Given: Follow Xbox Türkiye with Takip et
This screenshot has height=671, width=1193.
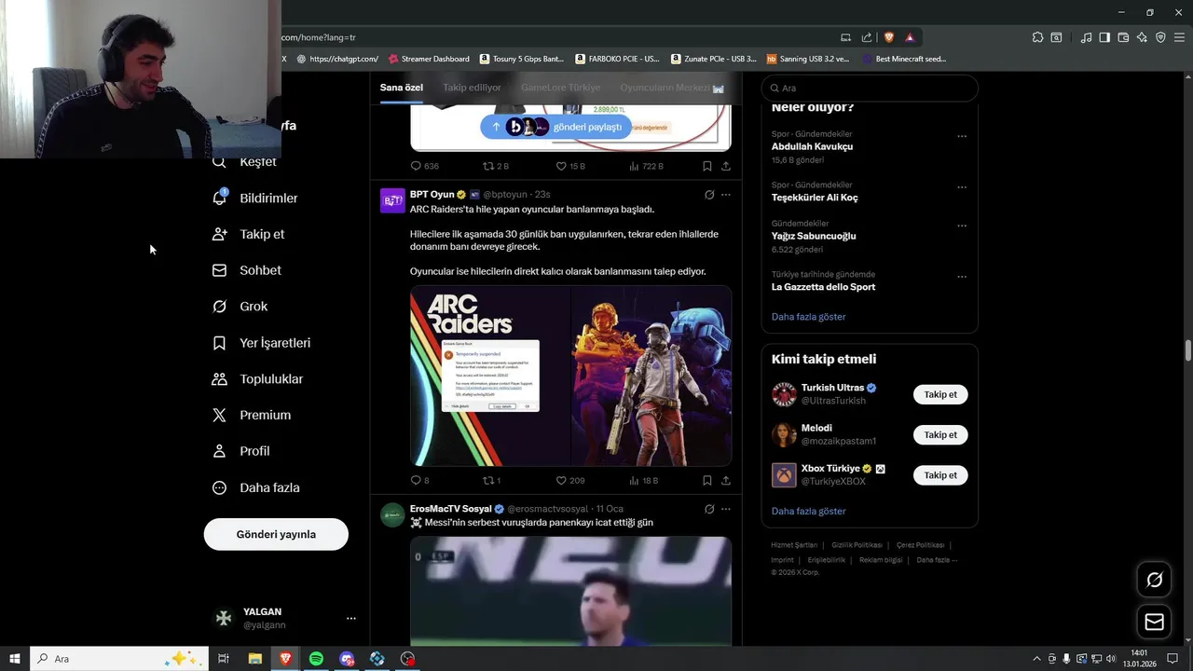Looking at the screenshot, I should (x=940, y=475).
